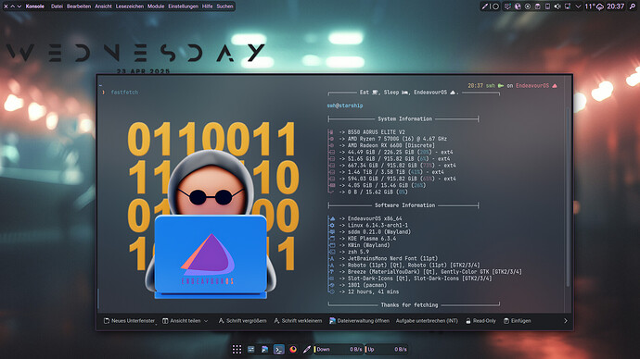Screen dimensions: 640x359
Task: Expand the toolbar overflow chevron at right
Action: (x=565, y=321)
